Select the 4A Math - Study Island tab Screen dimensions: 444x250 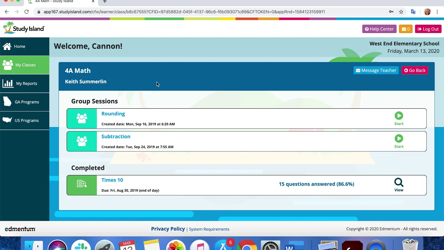pos(54,1)
